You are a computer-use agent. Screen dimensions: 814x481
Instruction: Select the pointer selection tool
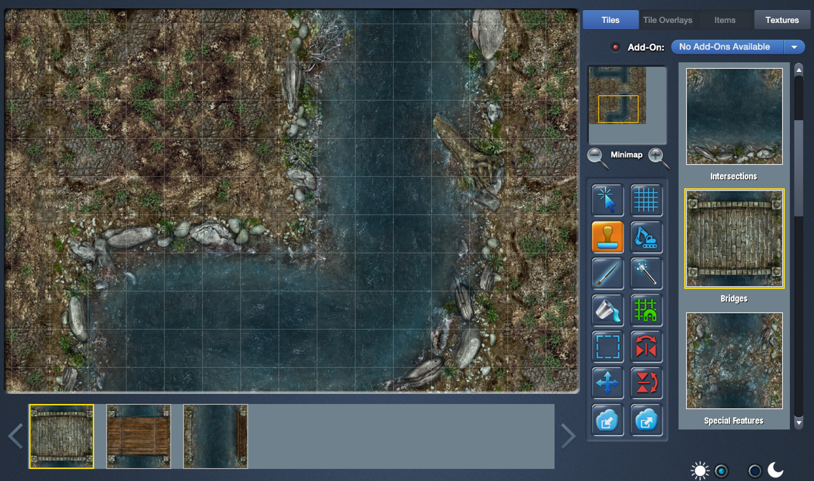point(607,200)
